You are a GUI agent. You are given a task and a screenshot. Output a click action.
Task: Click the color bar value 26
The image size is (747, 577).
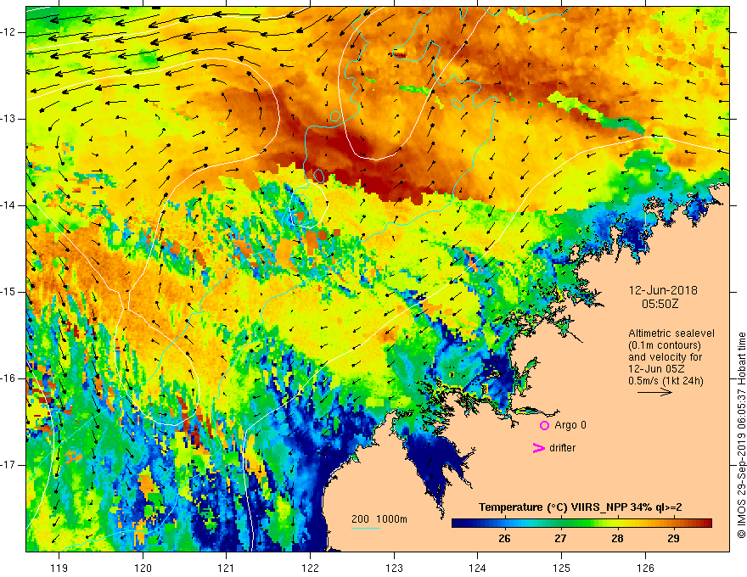tap(504, 539)
